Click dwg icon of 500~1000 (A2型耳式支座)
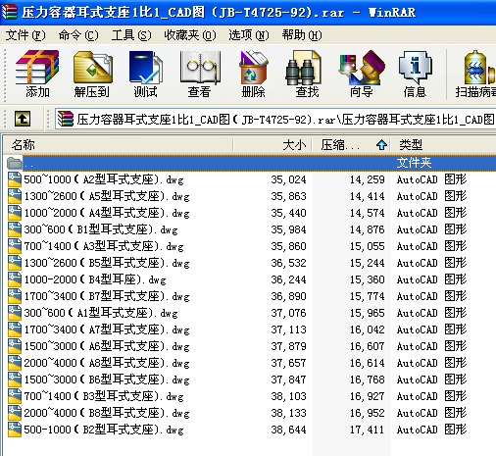 (x=15, y=179)
